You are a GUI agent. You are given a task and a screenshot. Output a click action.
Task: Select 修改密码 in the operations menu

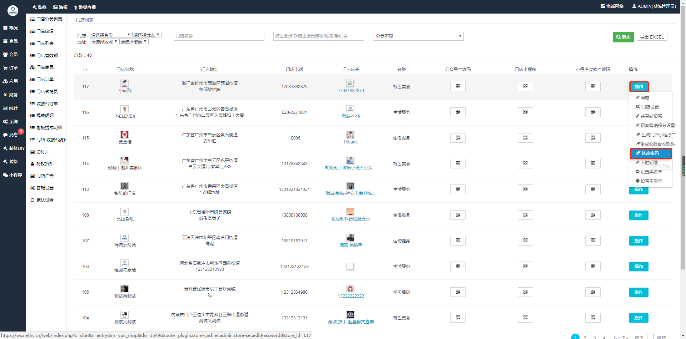pyautogui.click(x=650, y=153)
